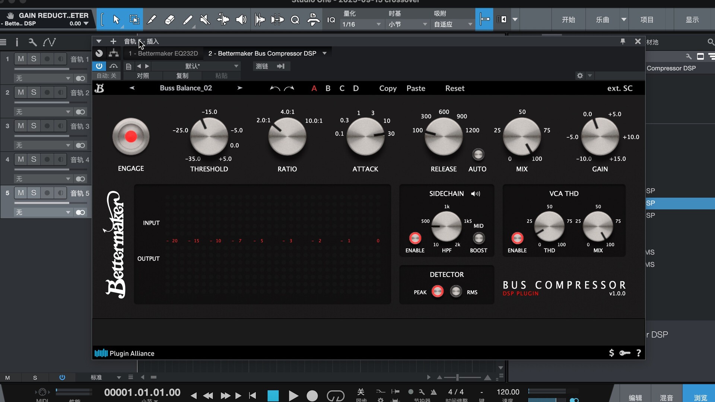Select next preset after Buss Balance_02
Image resolution: width=715 pixels, height=402 pixels.
(240, 88)
